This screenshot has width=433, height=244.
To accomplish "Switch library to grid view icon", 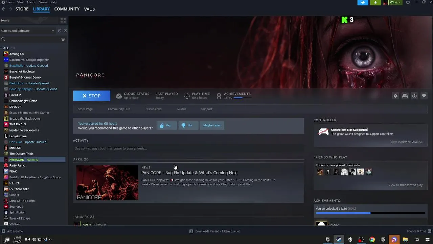I will [63, 20].
